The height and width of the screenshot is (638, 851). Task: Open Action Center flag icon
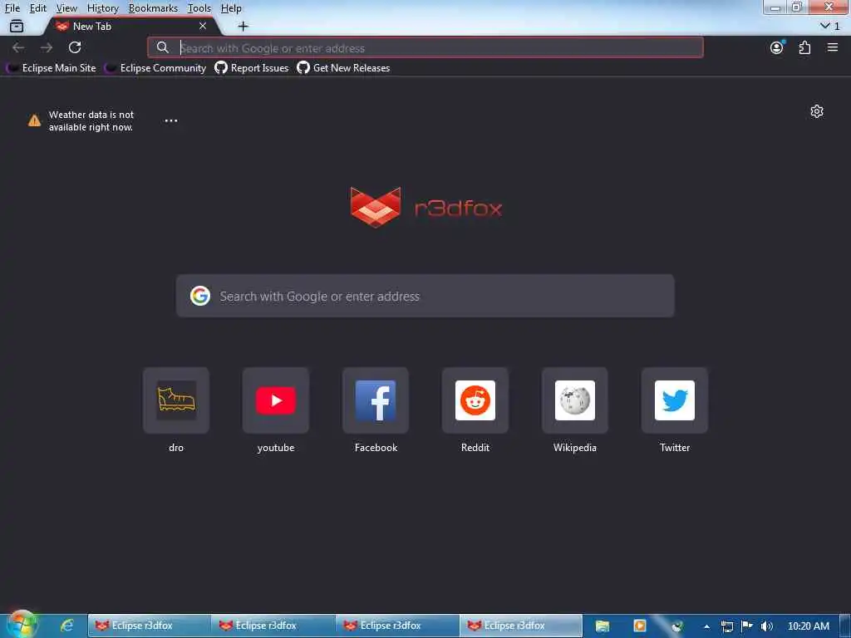coord(747,626)
